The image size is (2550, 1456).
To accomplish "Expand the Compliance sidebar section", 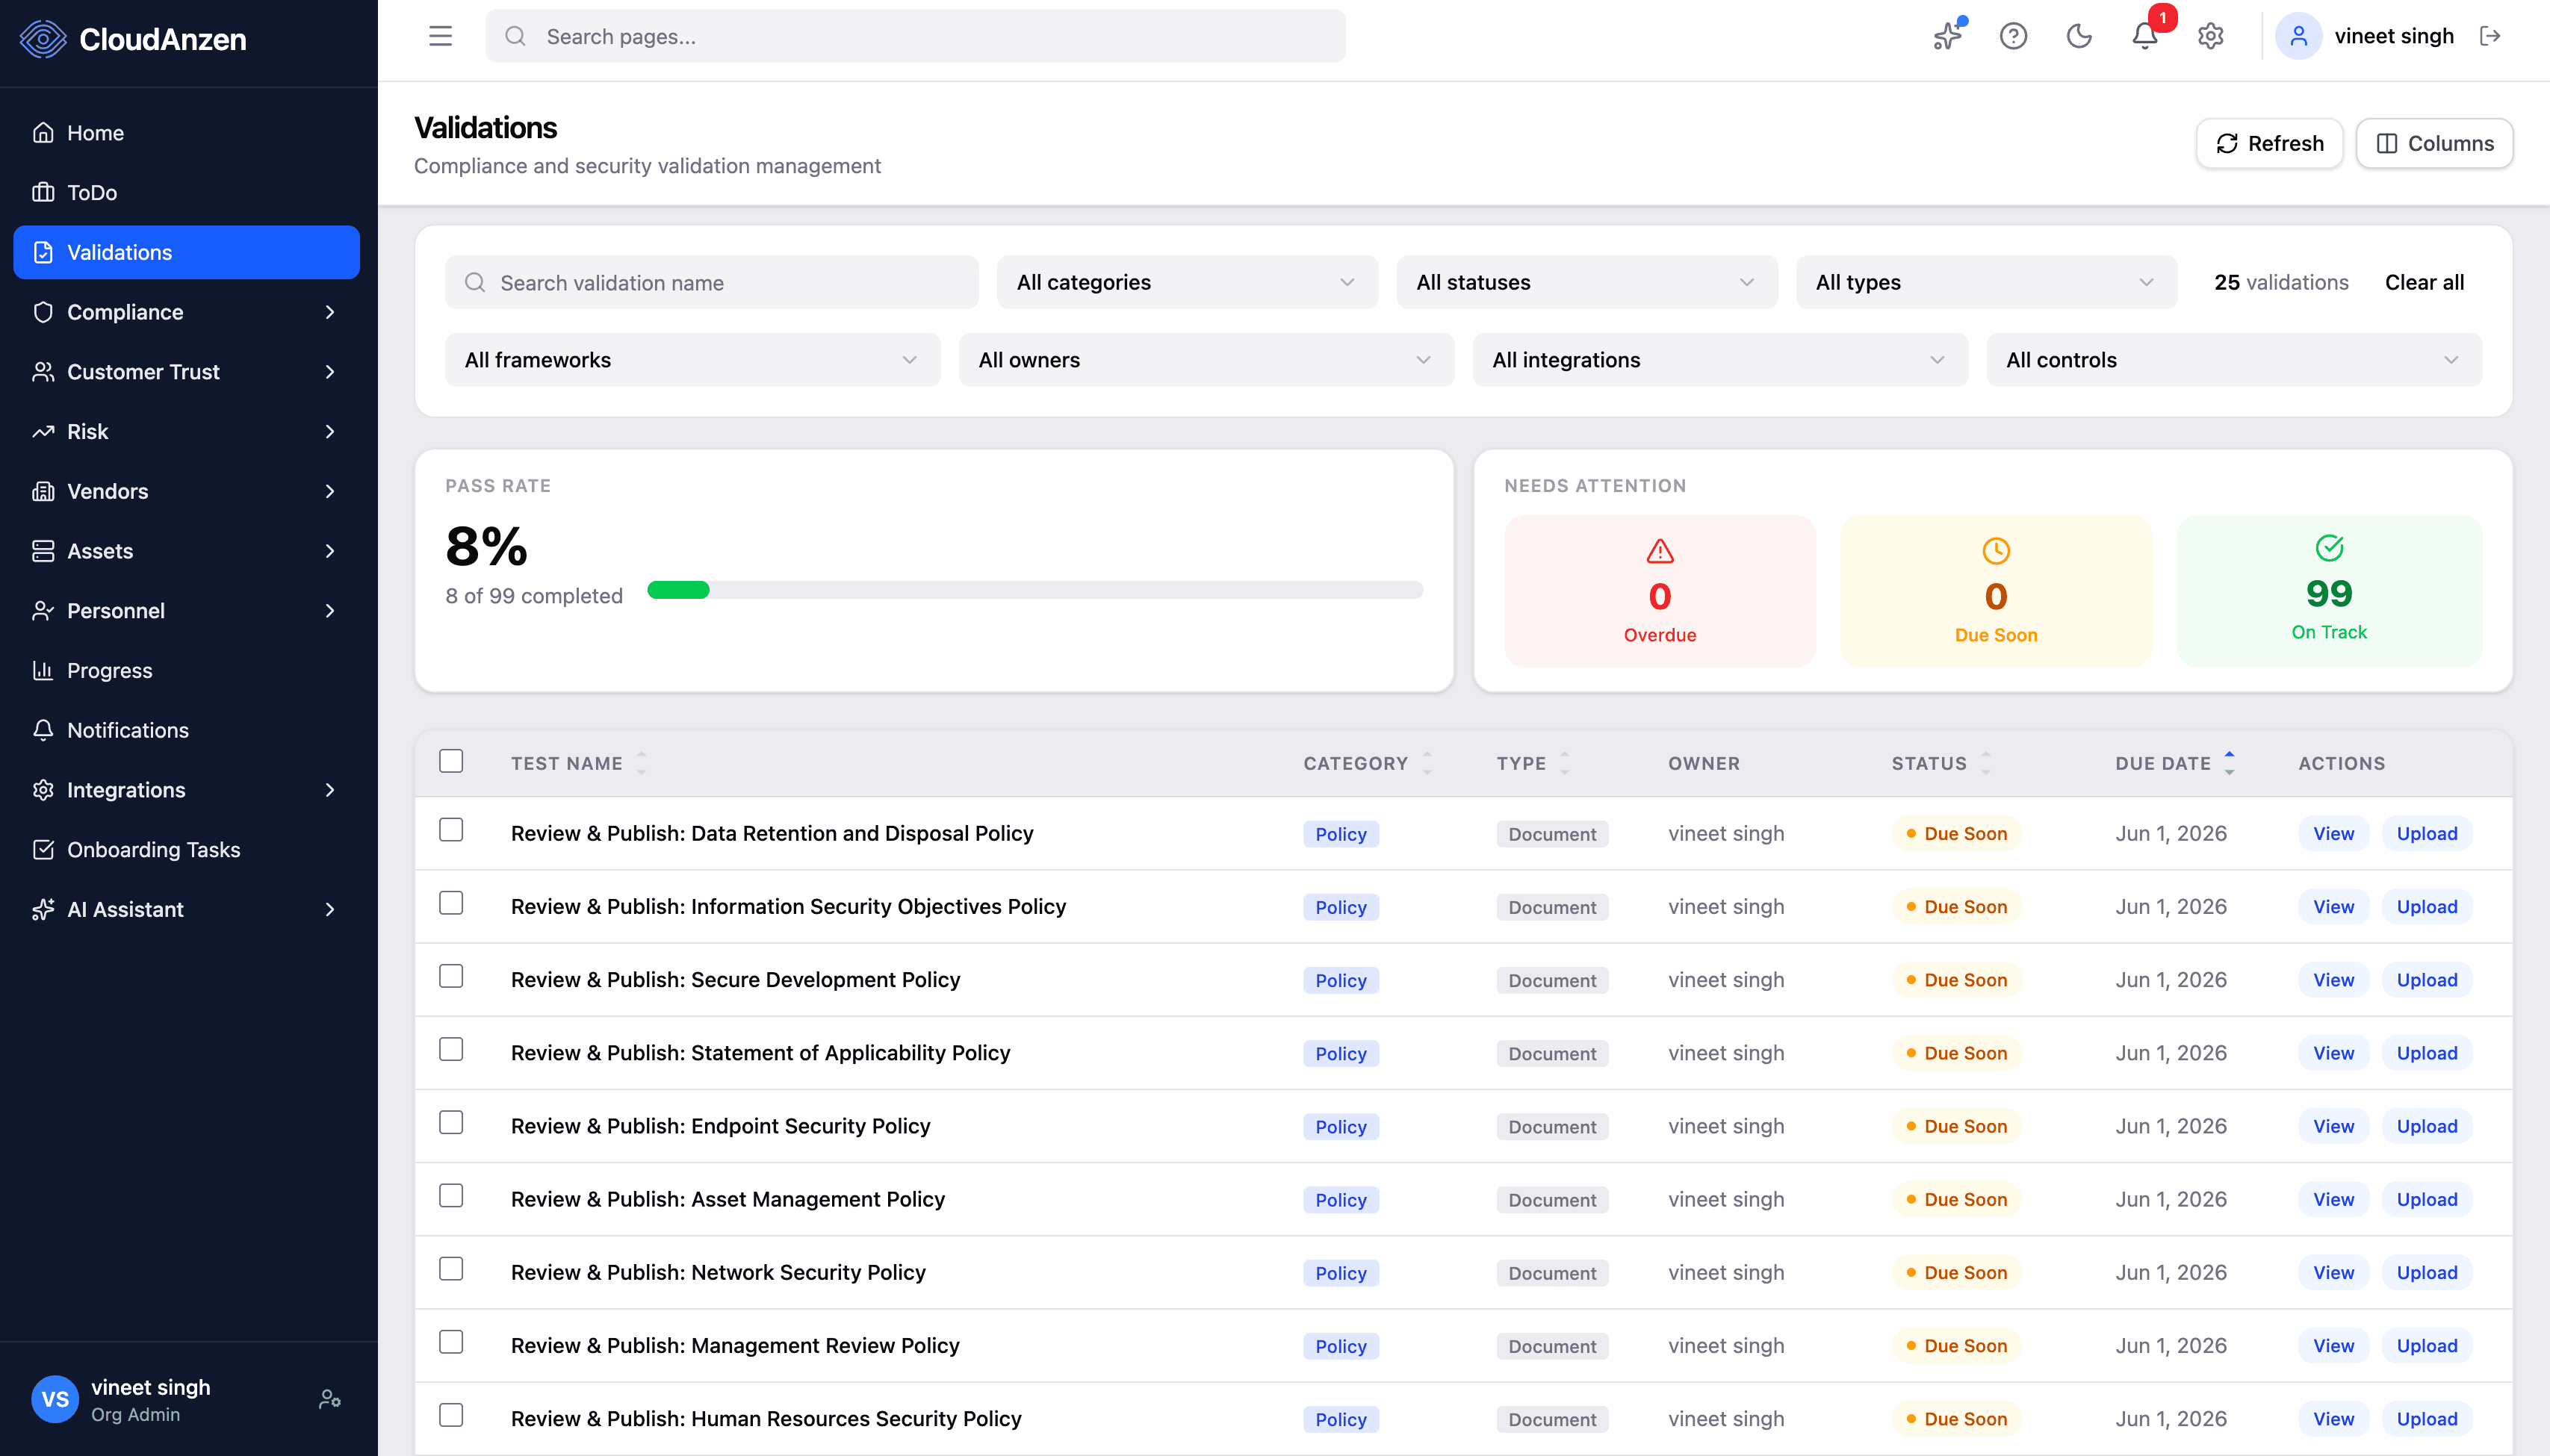I will tap(186, 312).
